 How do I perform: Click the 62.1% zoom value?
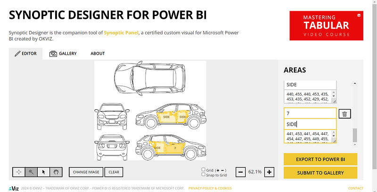[255, 172]
